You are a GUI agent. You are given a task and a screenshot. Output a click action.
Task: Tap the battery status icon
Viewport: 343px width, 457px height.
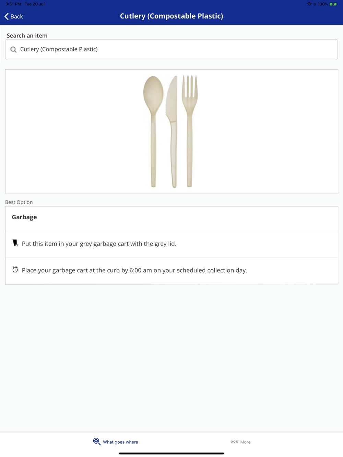click(333, 4)
